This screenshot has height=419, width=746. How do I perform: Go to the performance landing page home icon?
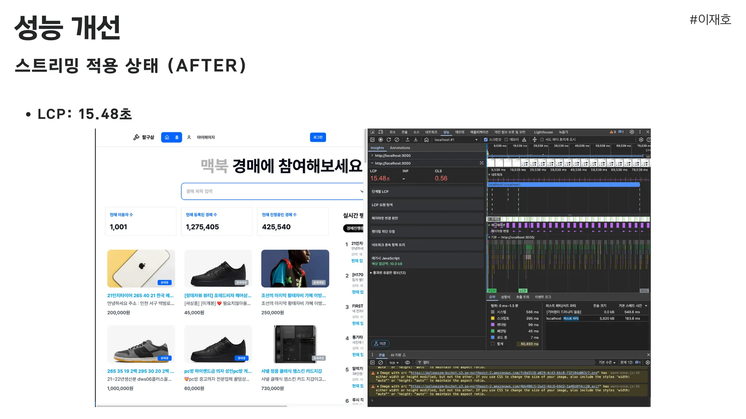(x=427, y=140)
